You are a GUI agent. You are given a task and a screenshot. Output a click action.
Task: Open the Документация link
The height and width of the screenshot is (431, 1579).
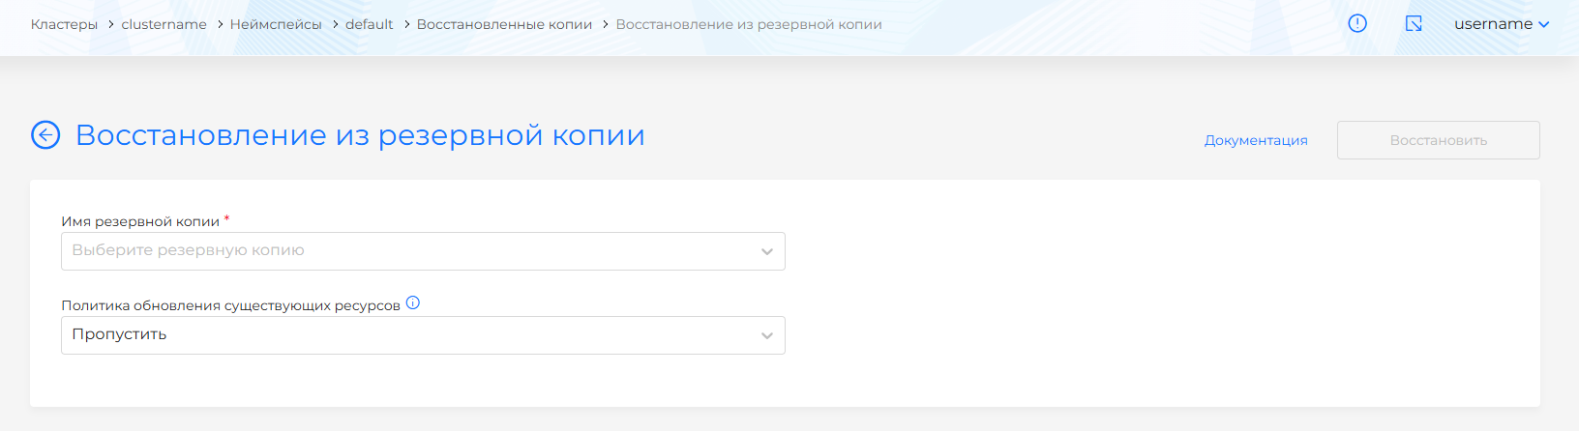pos(1256,140)
